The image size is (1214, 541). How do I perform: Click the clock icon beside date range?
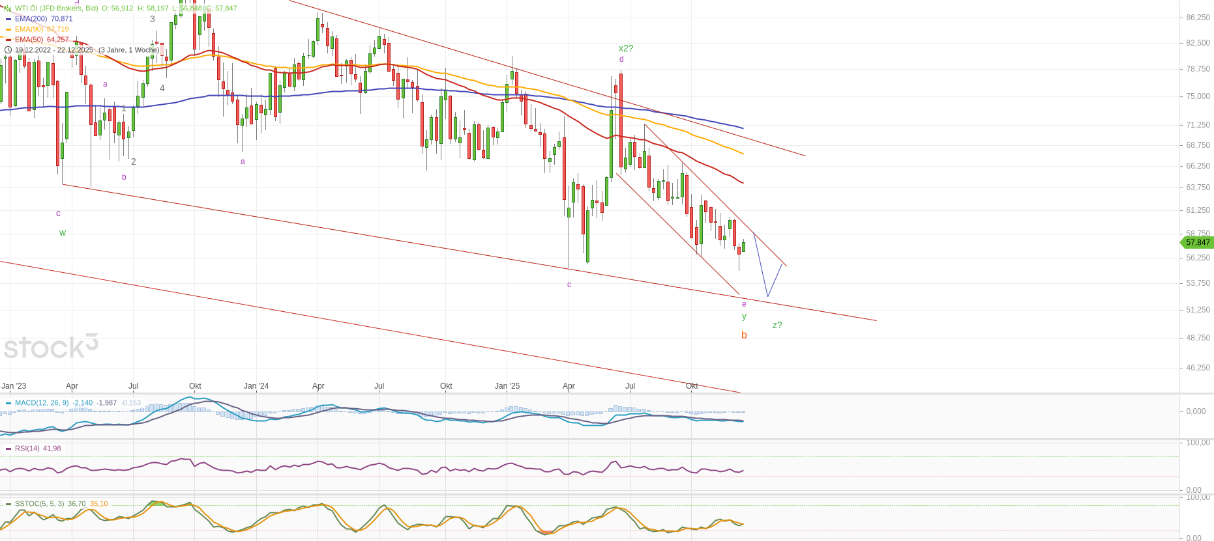[8, 50]
